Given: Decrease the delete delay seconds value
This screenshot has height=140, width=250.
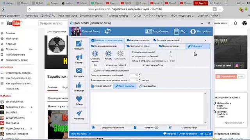Looking at the screenshot, I should [x=140, y=81].
